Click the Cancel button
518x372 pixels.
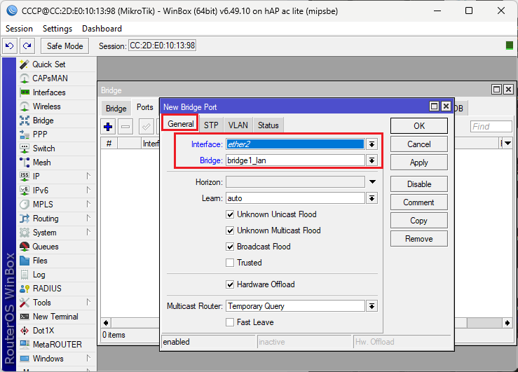(419, 144)
